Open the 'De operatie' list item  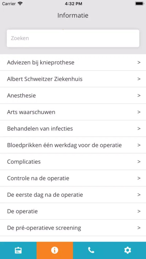point(73,211)
